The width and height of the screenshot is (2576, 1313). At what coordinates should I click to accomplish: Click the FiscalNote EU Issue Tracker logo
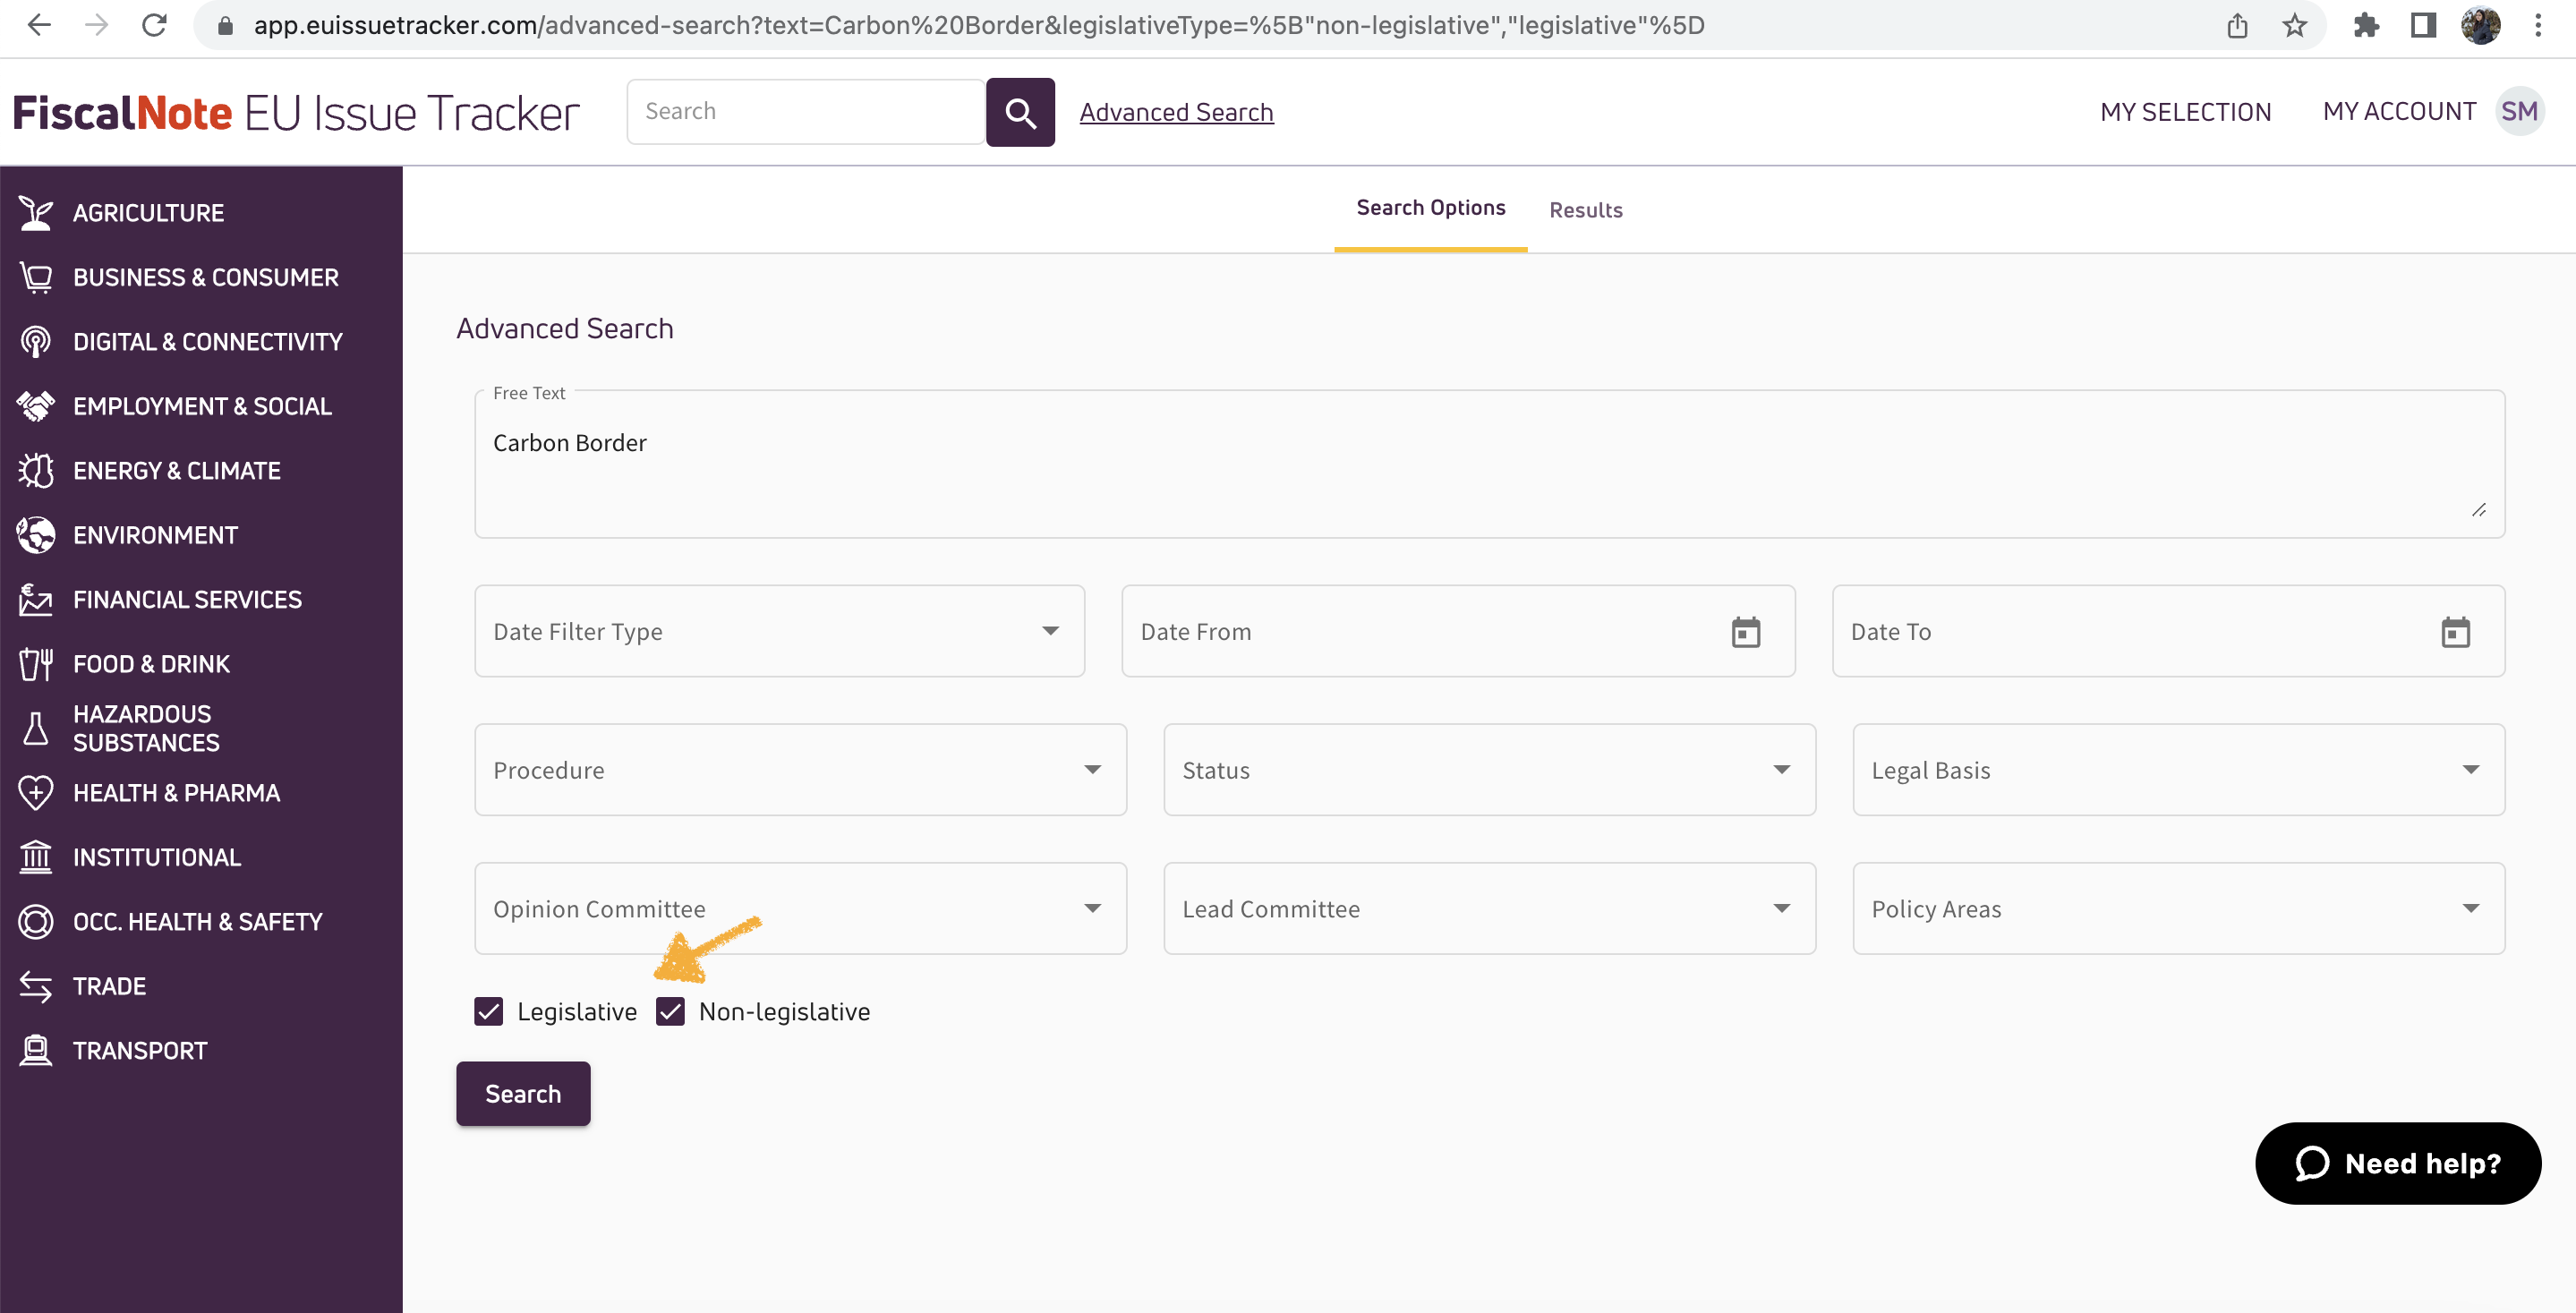296,113
